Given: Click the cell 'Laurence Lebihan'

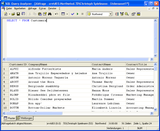Looking at the screenshot, I should [x=108, y=104].
